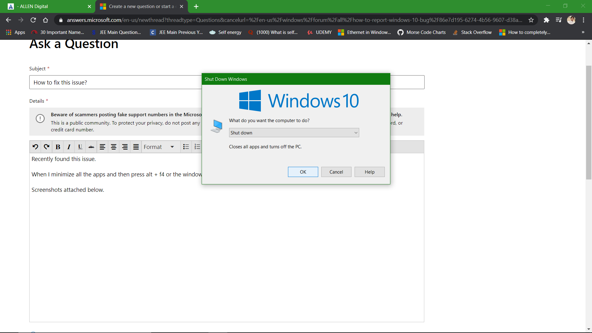This screenshot has height=333, width=592.
Task: Confirm shut down with OK button
Action: 303,172
